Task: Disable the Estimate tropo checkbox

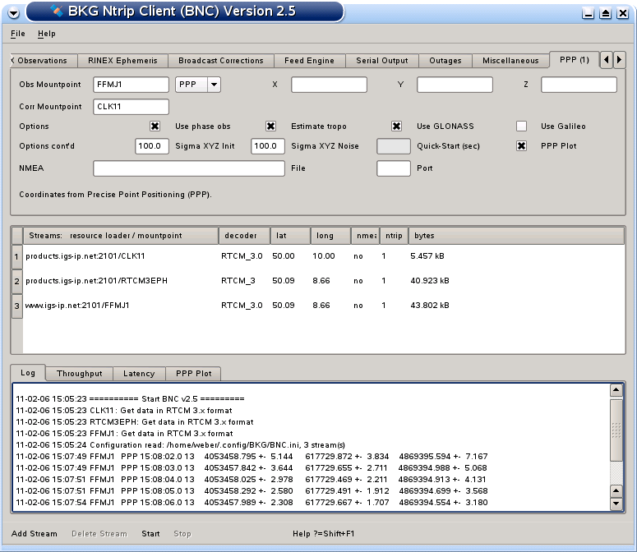Action: [x=270, y=126]
